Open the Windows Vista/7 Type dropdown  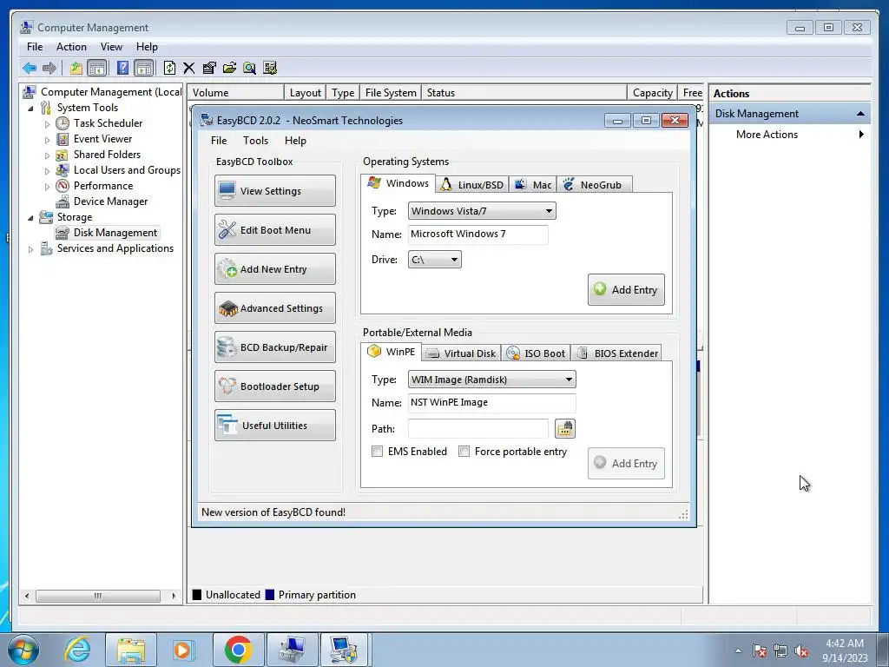pyautogui.click(x=482, y=211)
